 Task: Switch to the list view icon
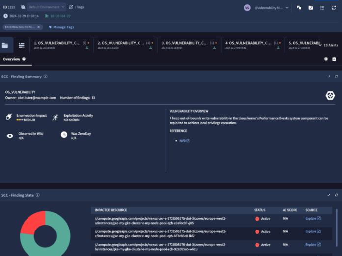click(22, 45)
